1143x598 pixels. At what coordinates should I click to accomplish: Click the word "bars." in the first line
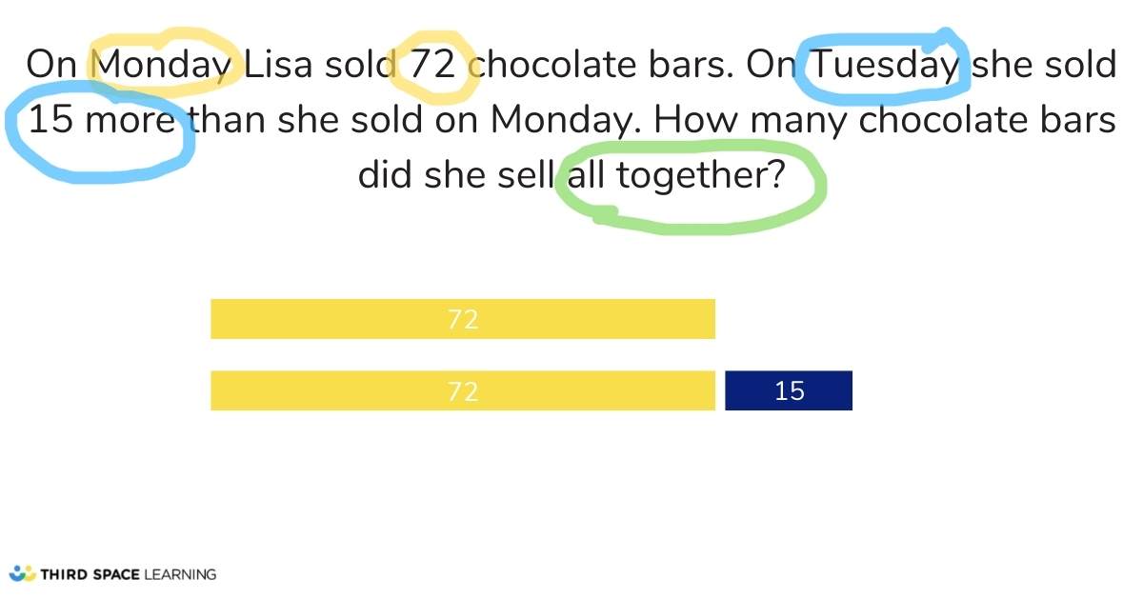pos(690,66)
